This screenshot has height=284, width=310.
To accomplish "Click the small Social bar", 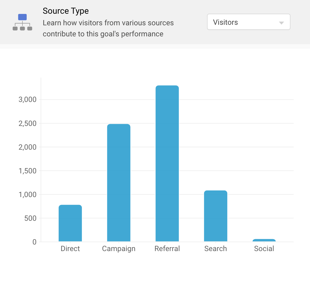I will coord(264,240).
